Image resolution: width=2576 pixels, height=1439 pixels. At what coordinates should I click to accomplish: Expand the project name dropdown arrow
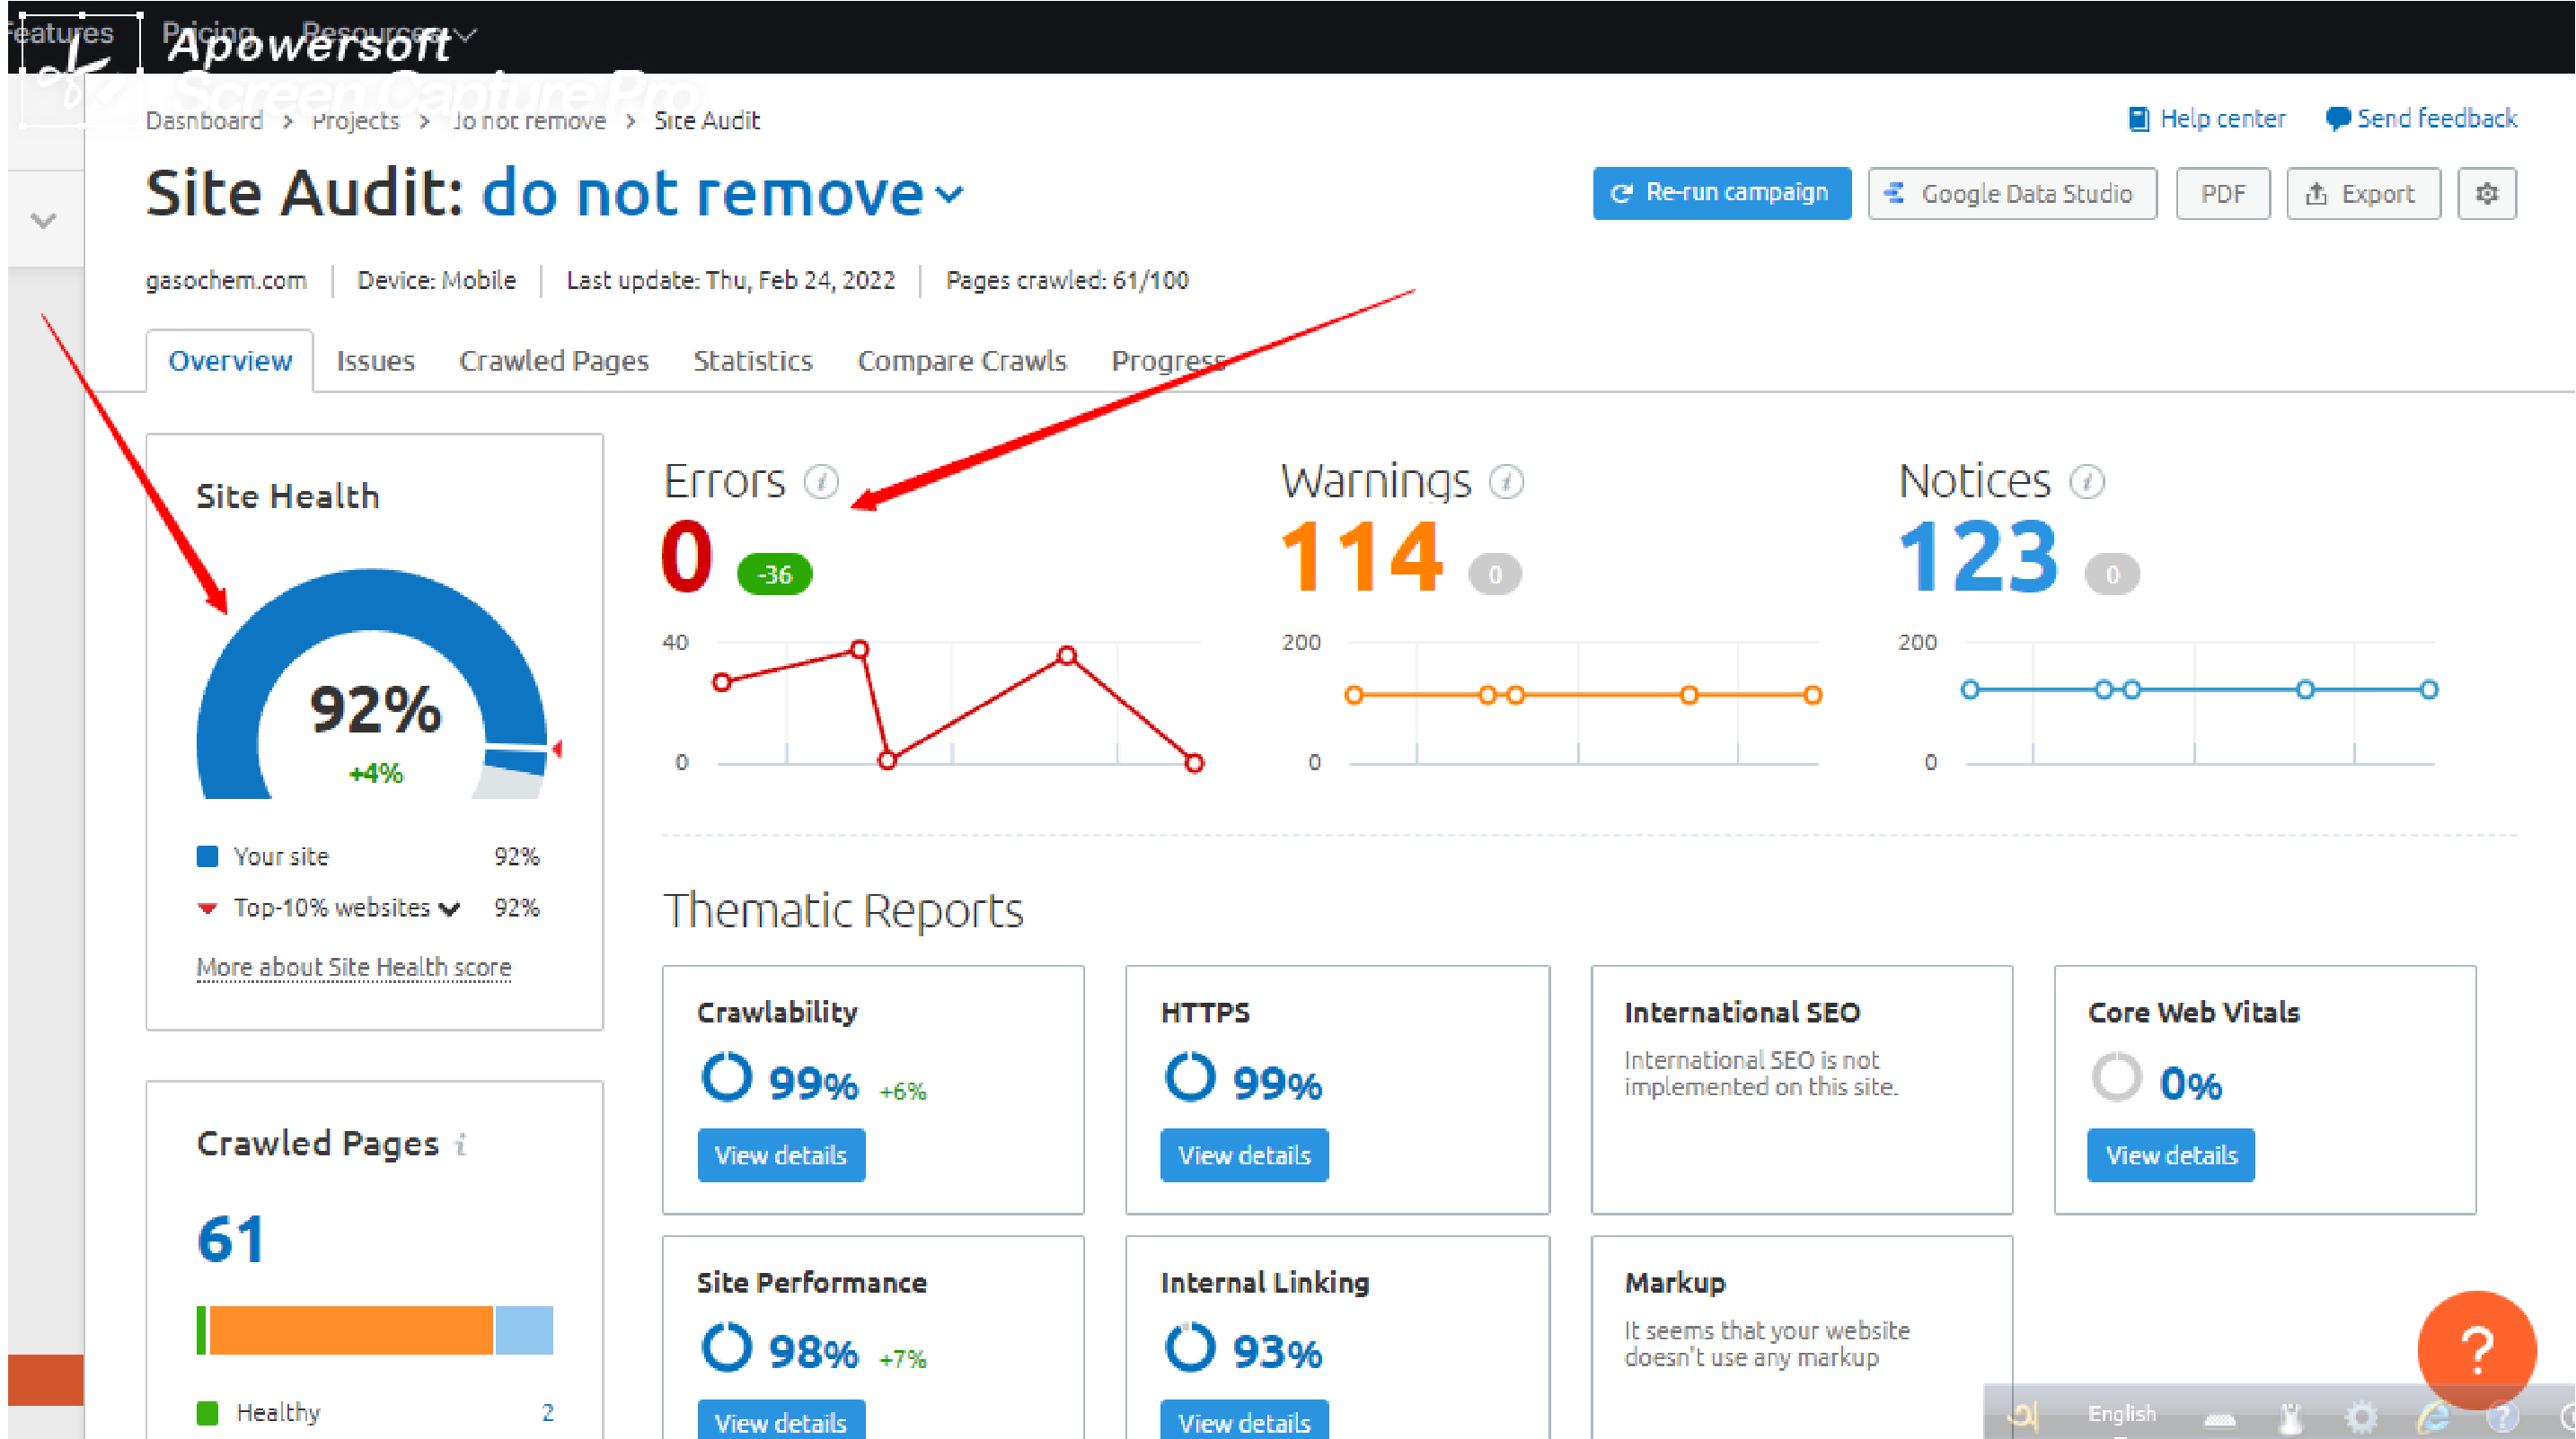pyautogui.click(x=950, y=194)
